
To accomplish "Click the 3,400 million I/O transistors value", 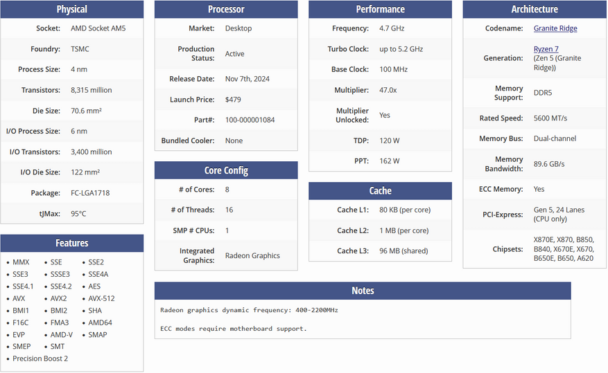I will point(91,152).
